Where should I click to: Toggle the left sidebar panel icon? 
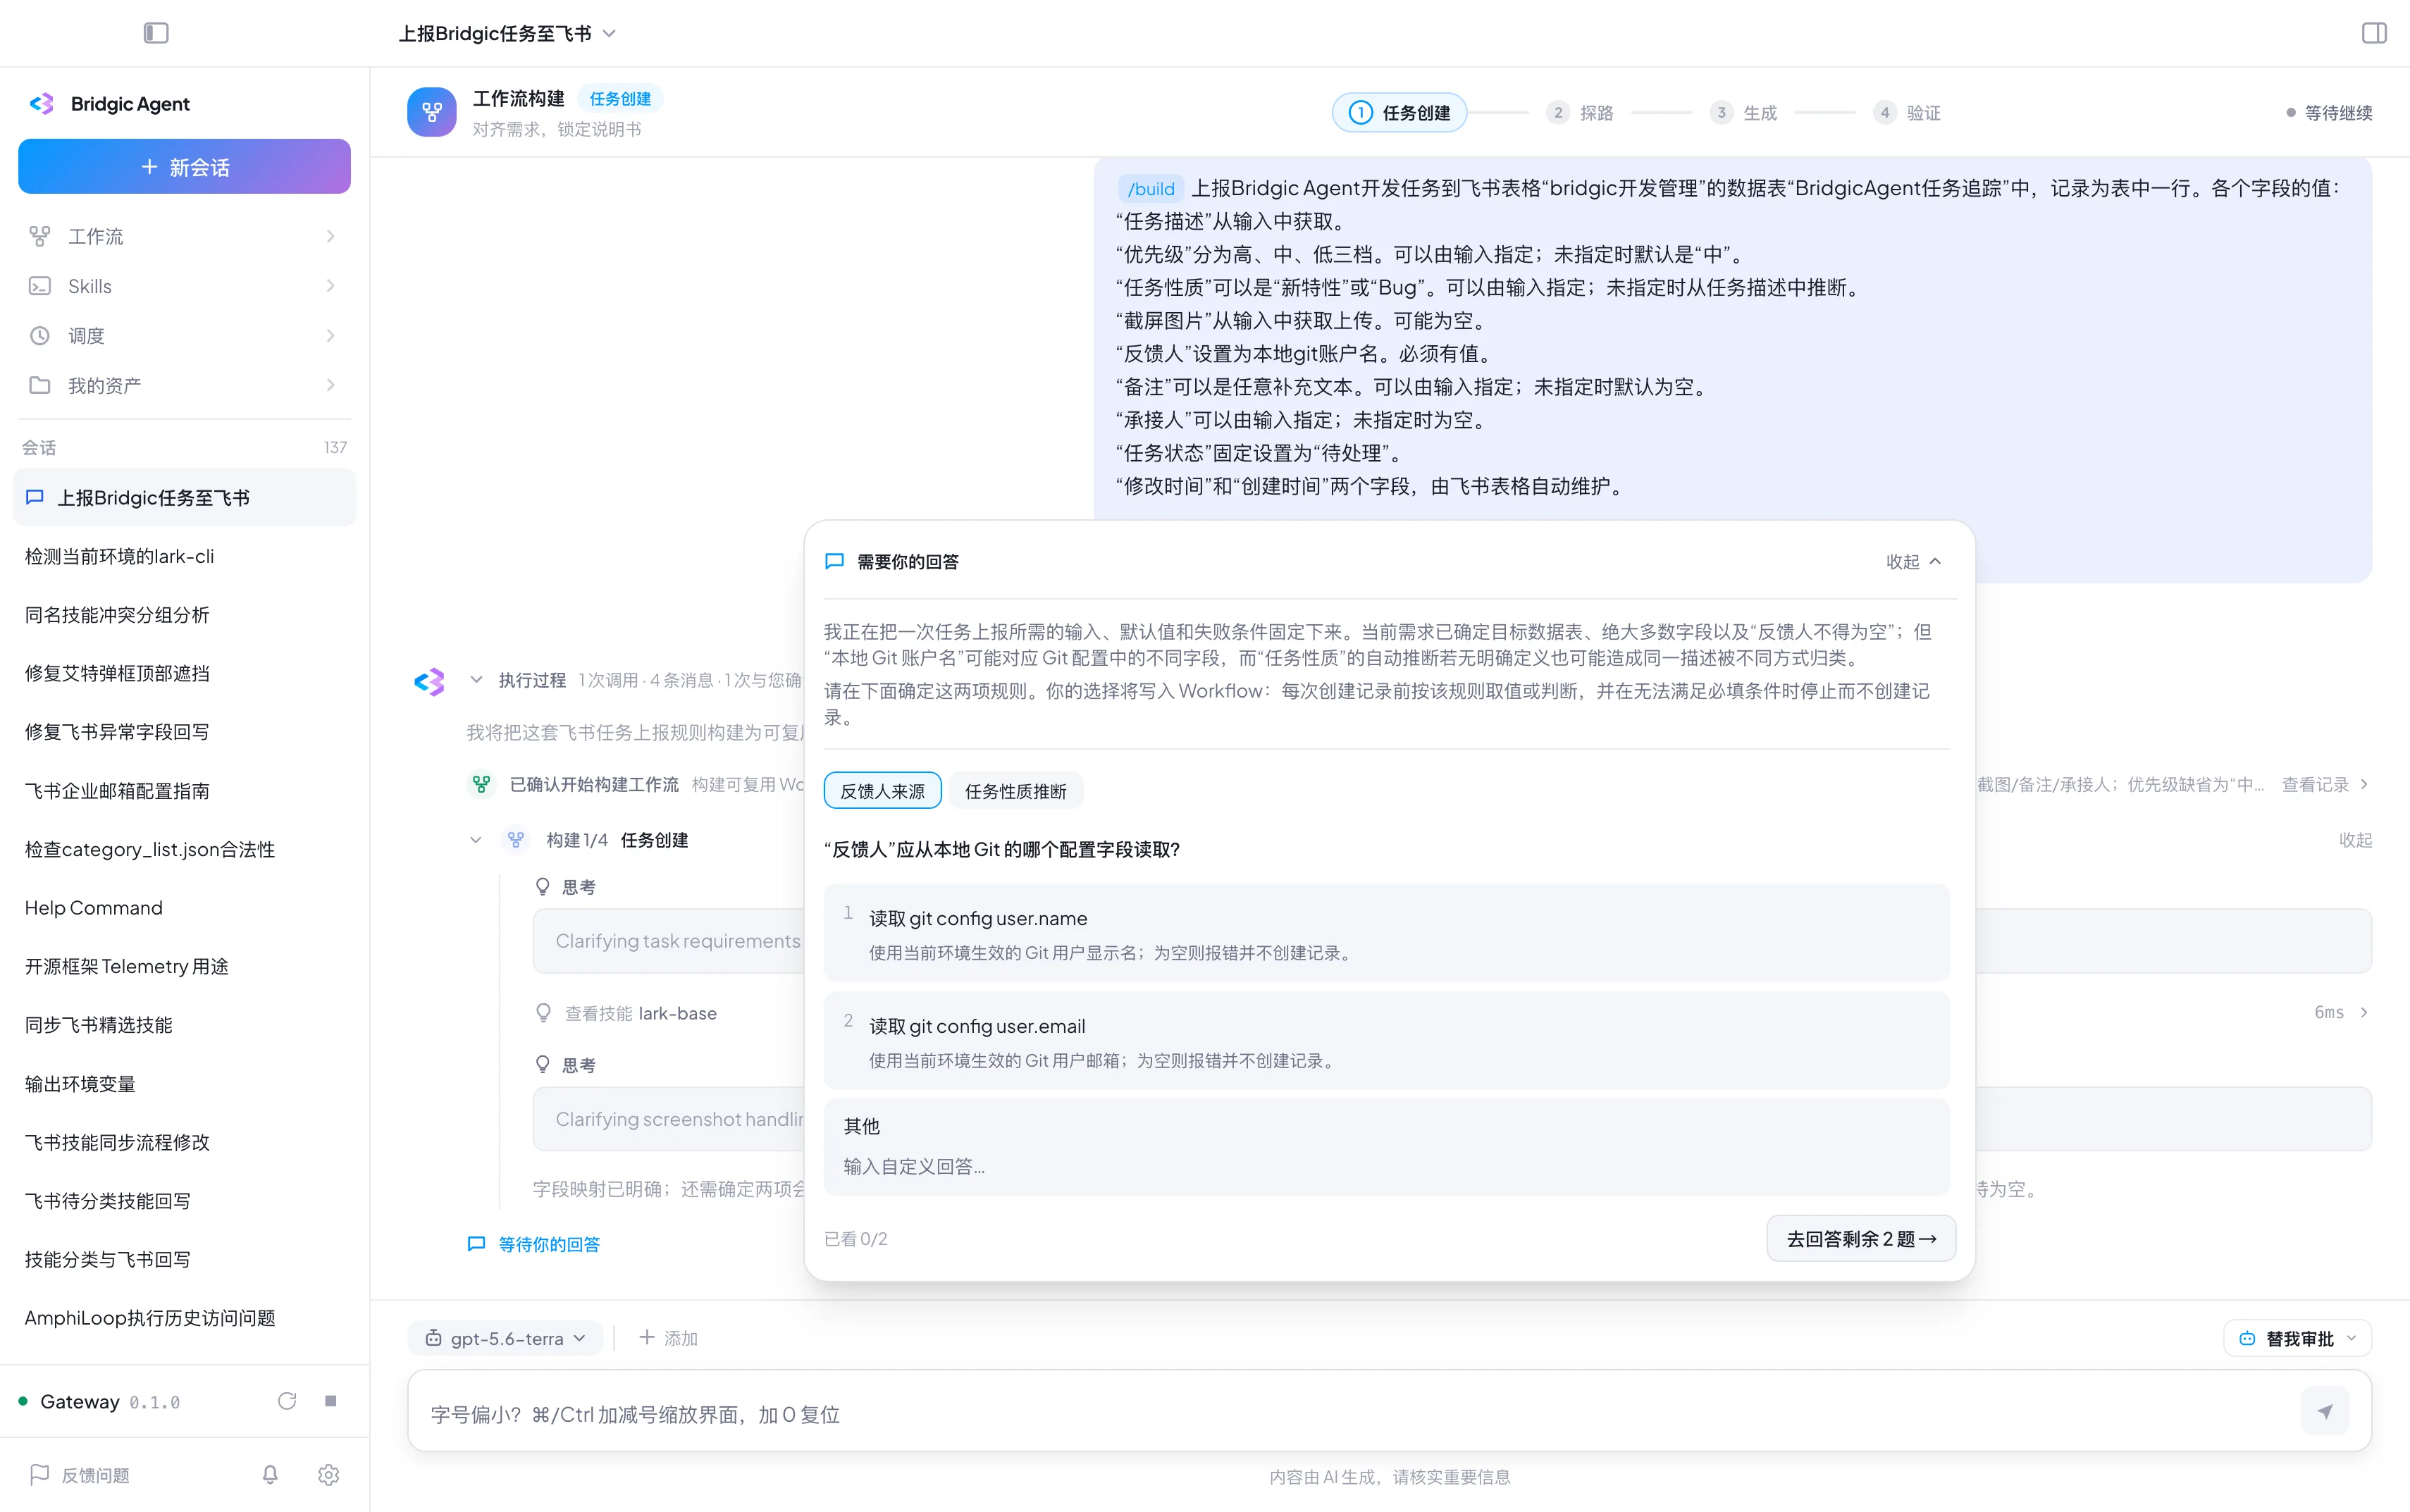point(156,33)
